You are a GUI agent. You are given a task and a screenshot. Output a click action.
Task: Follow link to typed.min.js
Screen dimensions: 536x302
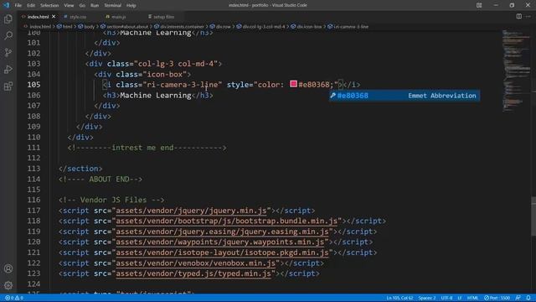tap(193, 273)
